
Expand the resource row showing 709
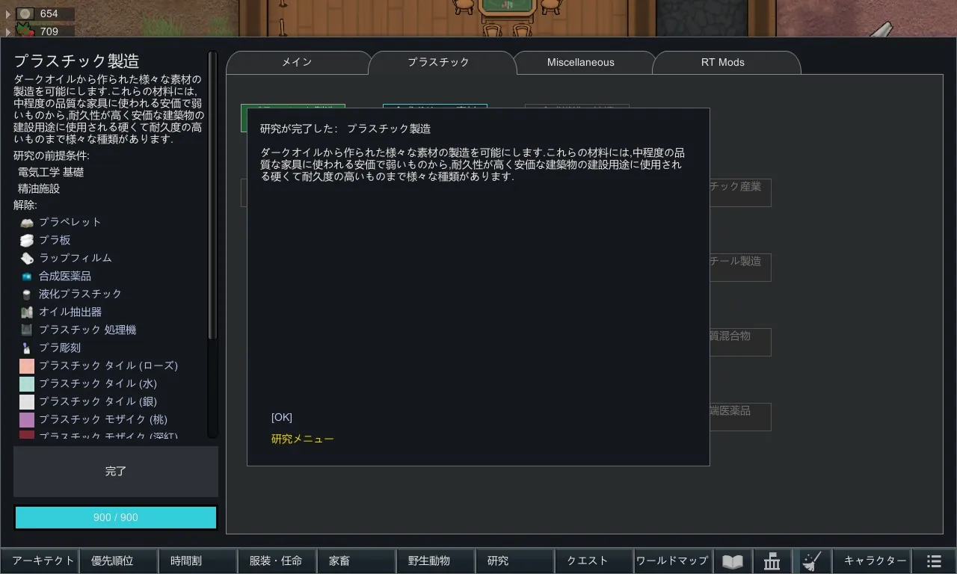pos(8,31)
